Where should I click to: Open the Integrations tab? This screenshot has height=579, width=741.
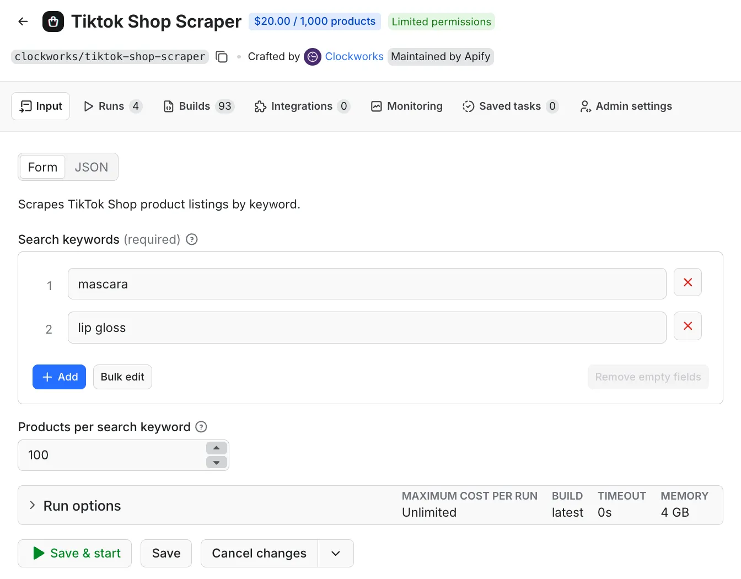coord(302,106)
